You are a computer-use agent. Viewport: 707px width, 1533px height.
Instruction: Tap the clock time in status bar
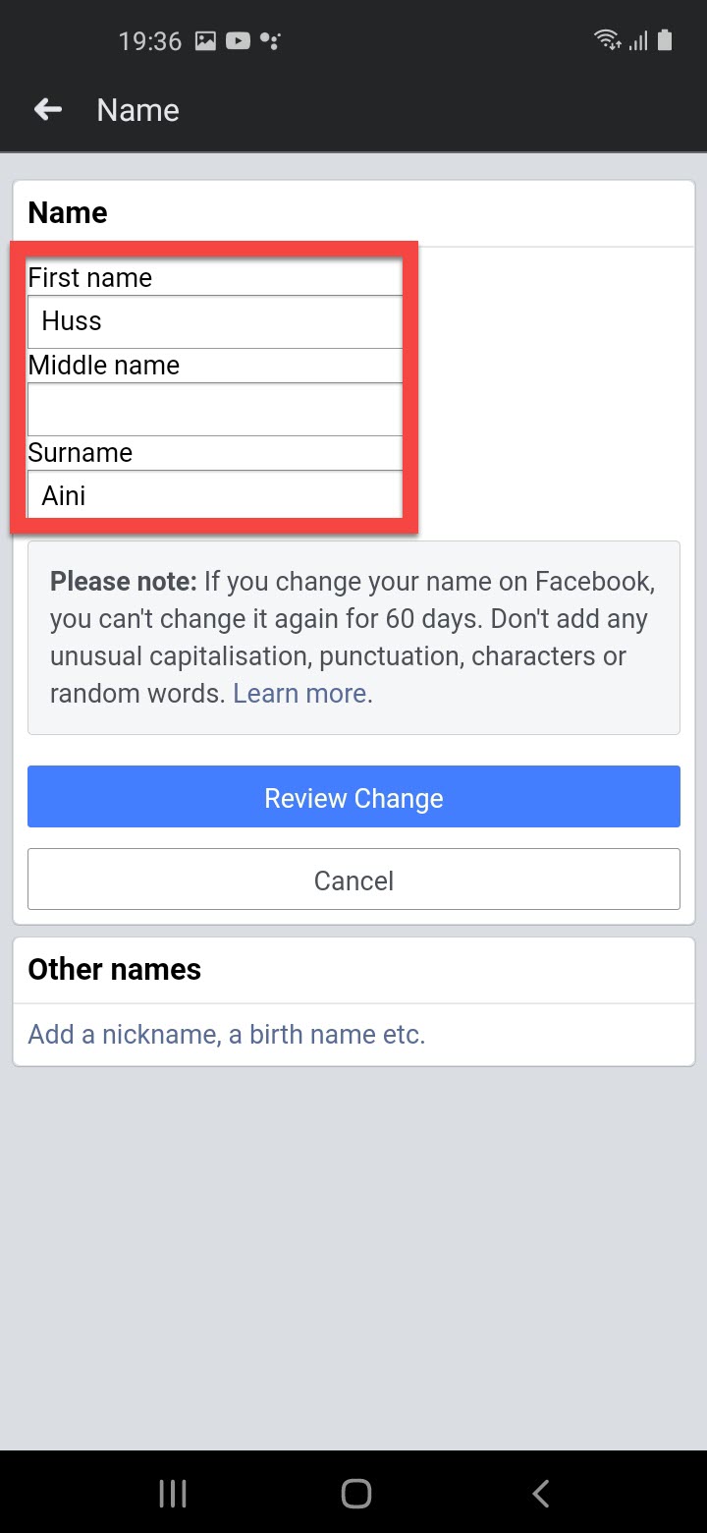pos(149,41)
